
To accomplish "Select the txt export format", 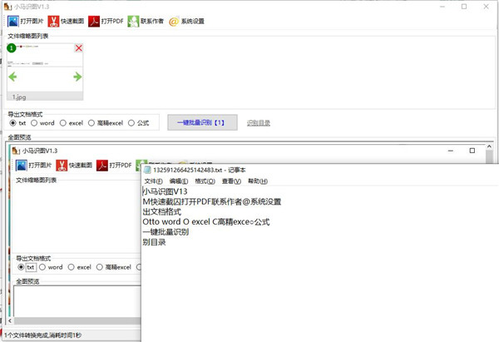I will point(12,123).
